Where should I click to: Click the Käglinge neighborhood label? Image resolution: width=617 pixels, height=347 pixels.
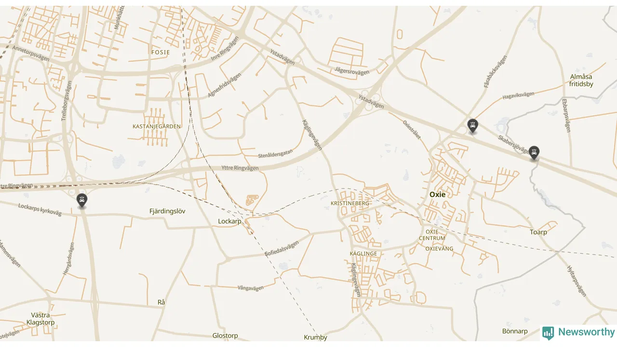point(363,254)
